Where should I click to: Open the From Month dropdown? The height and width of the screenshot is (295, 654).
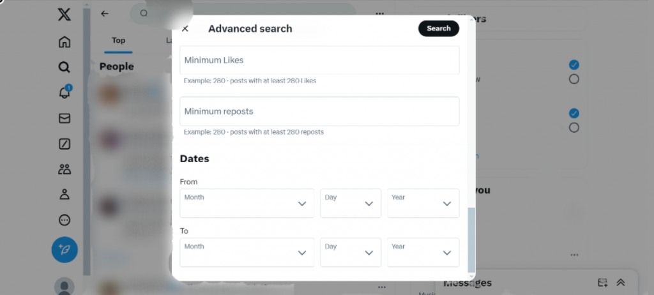(247, 203)
